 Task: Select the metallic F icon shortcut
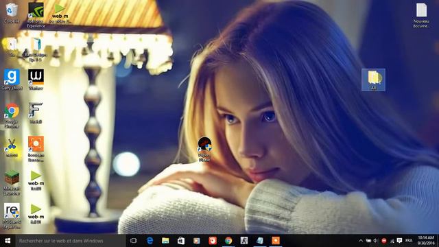pyautogui.click(x=36, y=113)
